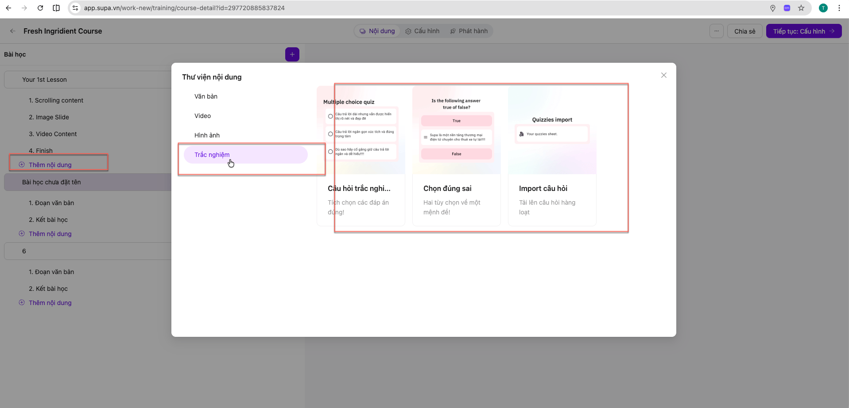Select Hình ảnh in the content library
Image resolution: width=849 pixels, height=408 pixels.
[x=246, y=135]
